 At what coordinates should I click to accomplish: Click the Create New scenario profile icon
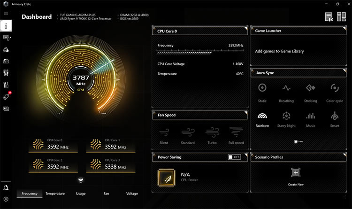[x=296, y=172]
